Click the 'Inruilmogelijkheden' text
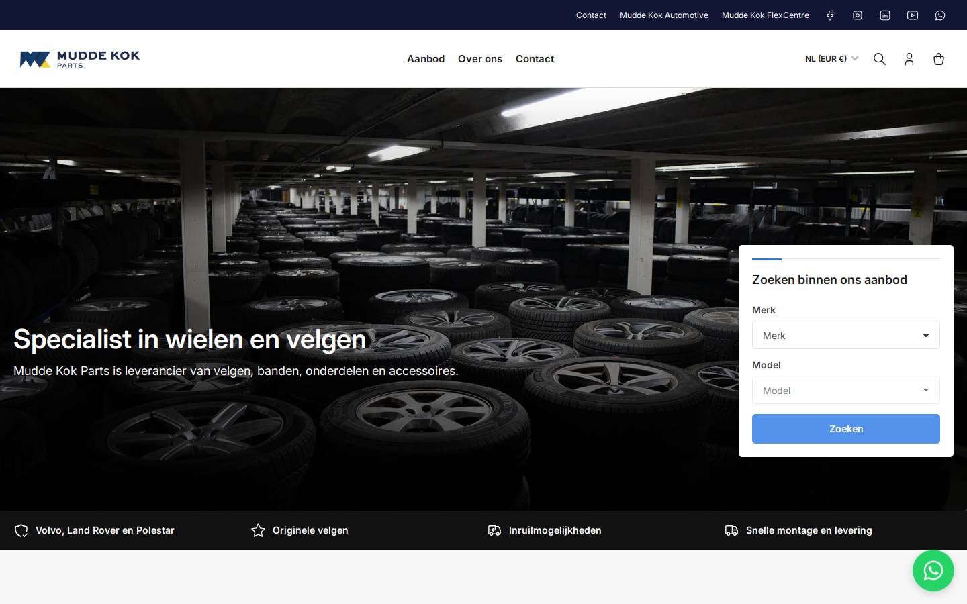This screenshot has height=604, width=967. [555, 530]
